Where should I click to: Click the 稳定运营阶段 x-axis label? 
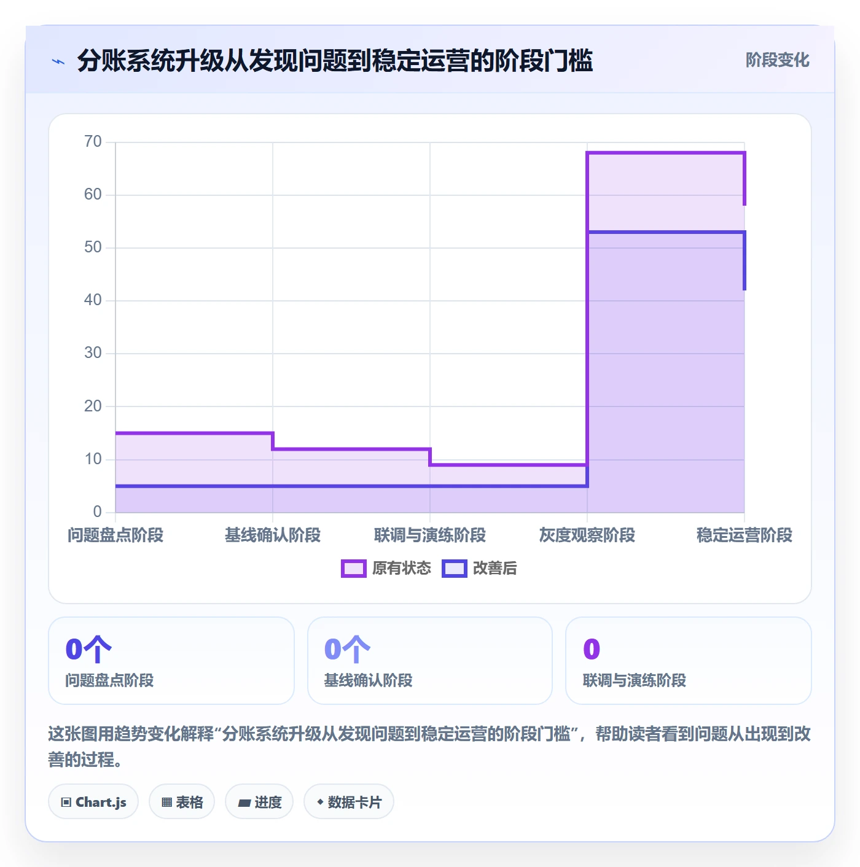coord(745,535)
